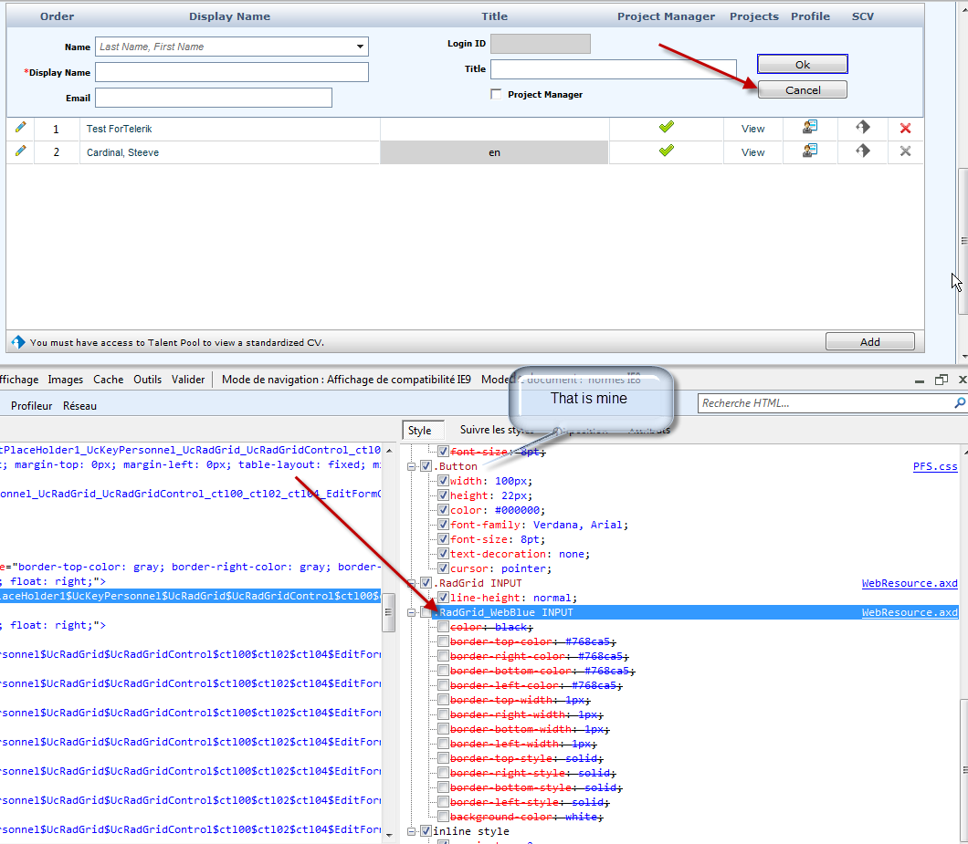Click the HTML pane scrollbar thumb

coord(388,612)
